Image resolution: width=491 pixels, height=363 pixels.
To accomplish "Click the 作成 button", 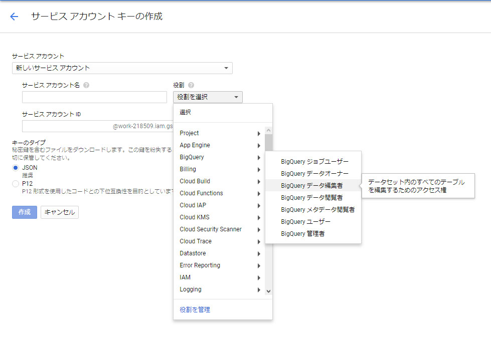I will tap(24, 212).
